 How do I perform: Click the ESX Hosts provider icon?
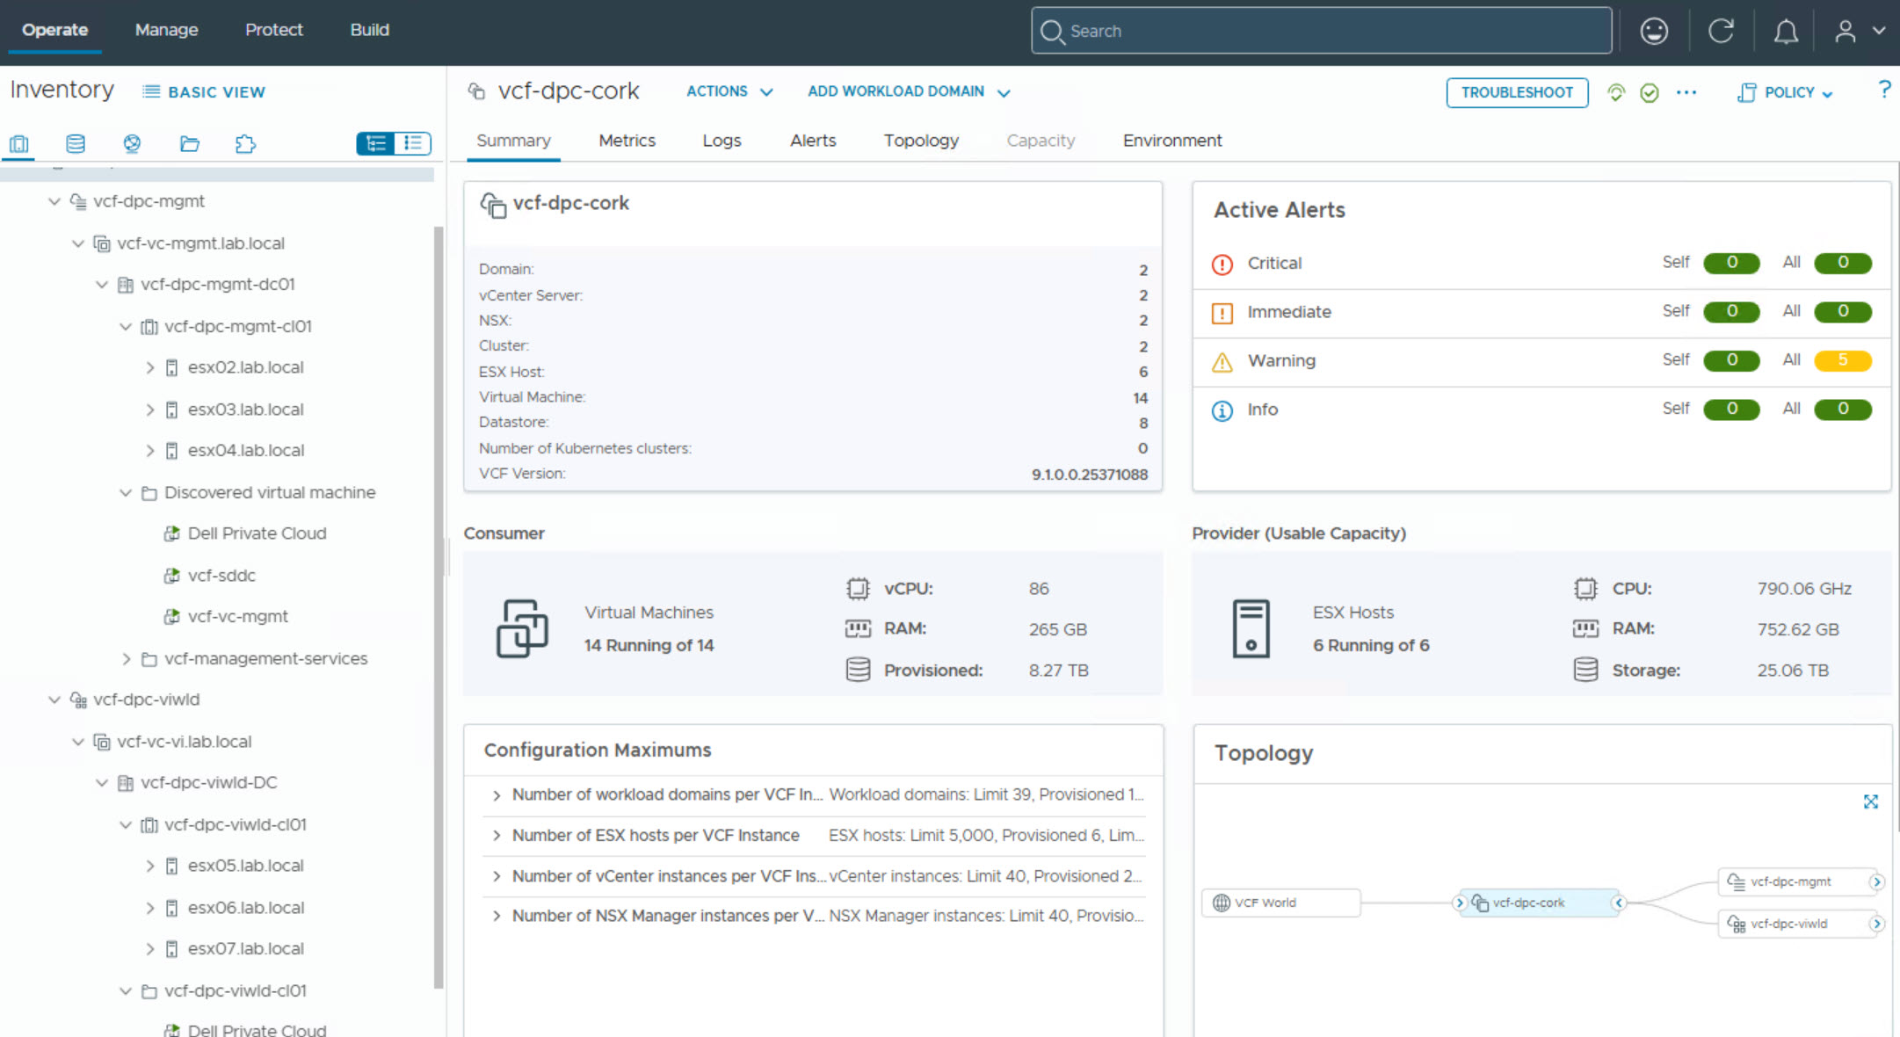(1251, 628)
